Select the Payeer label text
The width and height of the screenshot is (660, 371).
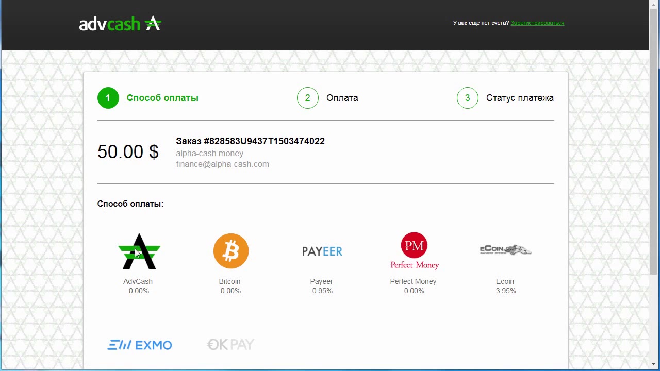click(x=321, y=281)
